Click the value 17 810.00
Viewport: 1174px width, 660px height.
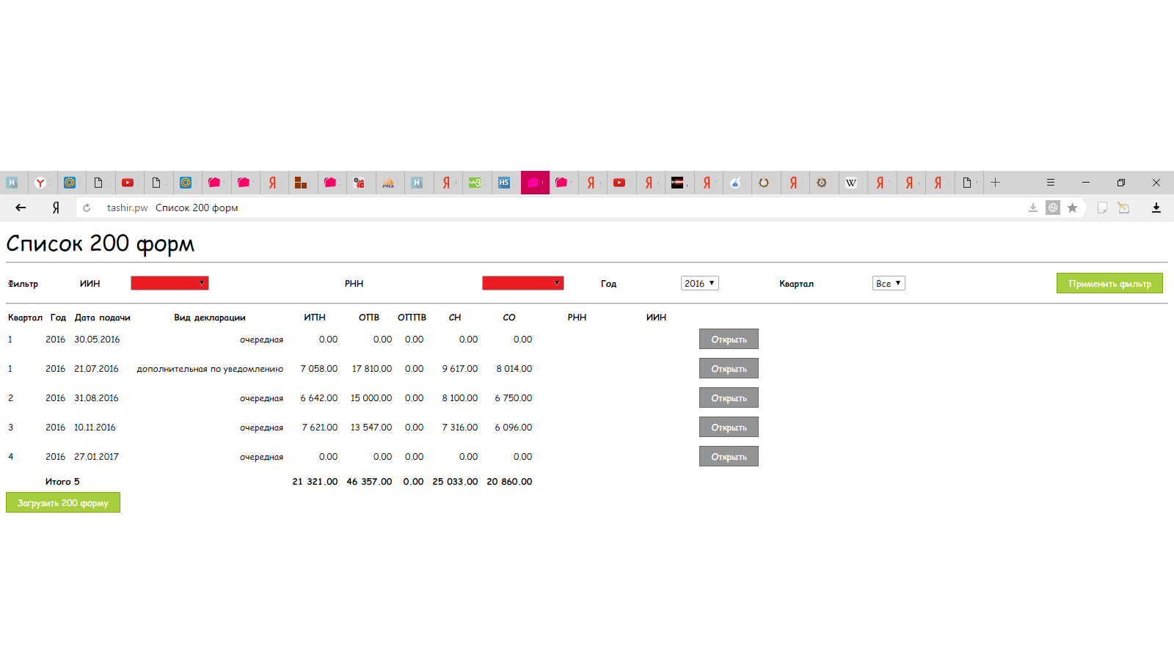point(372,369)
